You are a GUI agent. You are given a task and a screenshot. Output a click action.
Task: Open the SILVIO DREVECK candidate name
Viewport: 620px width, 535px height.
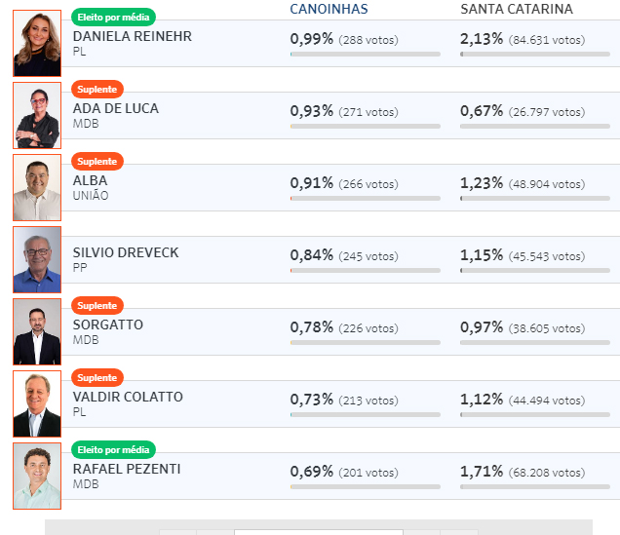(126, 252)
